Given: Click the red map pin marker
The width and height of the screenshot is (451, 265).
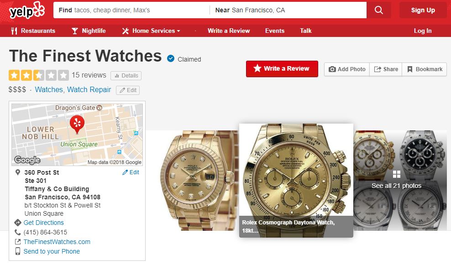Looking at the screenshot, I should click(77, 124).
